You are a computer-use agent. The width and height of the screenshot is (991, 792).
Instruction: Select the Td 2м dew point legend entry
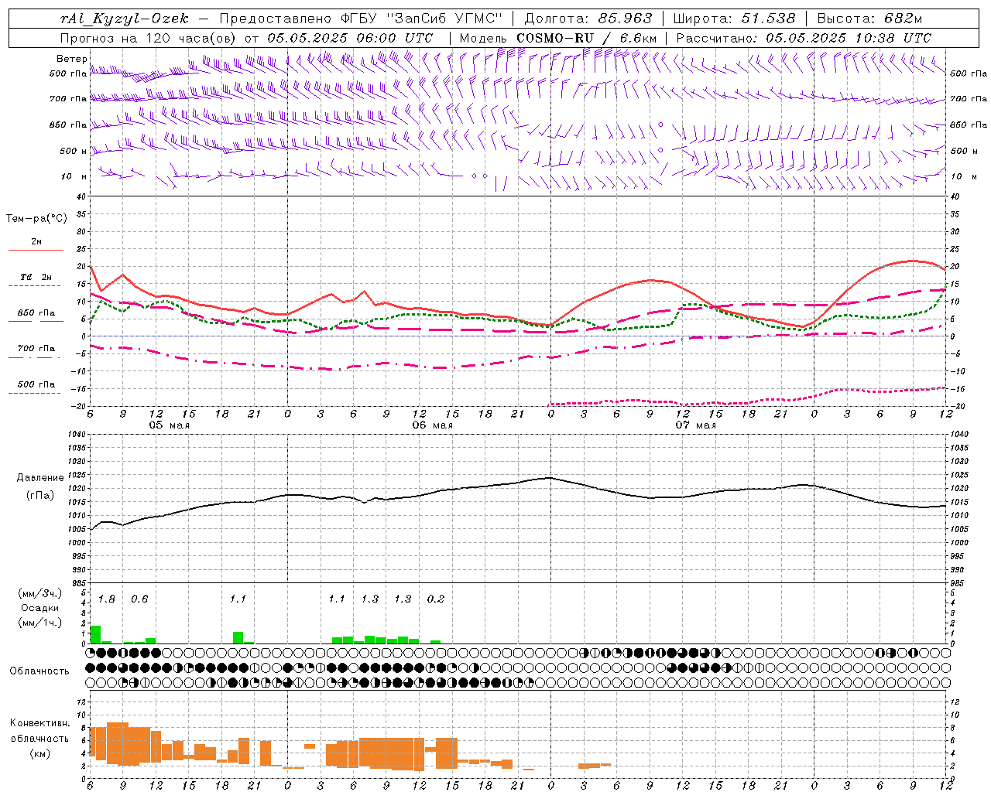(x=36, y=277)
